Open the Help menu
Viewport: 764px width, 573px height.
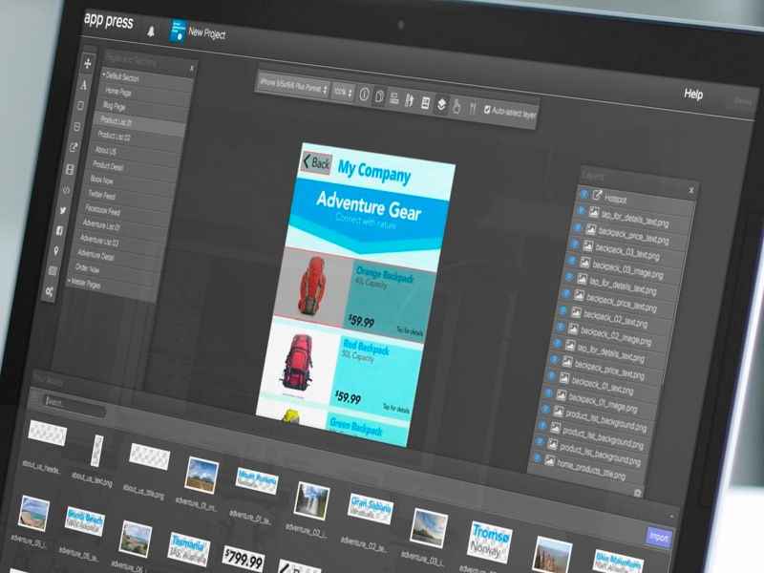693,95
